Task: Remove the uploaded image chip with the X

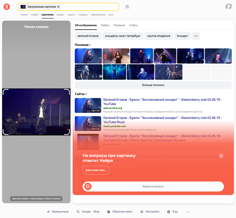Action: tap(58, 7)
